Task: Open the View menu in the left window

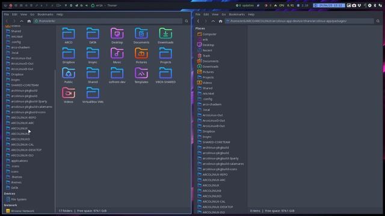Action: coord(23,14)
